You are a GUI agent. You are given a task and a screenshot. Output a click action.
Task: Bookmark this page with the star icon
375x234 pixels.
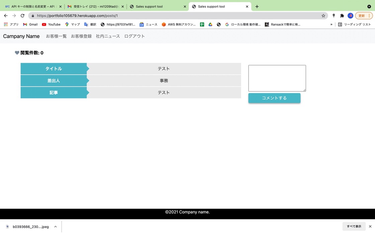point(323,16)
